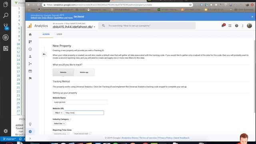
Task: Switch to the USER tab
Action: coord(59,34)
